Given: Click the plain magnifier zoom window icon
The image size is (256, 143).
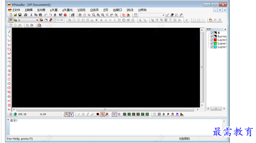Looking at the screenshot, I should 93,15.
